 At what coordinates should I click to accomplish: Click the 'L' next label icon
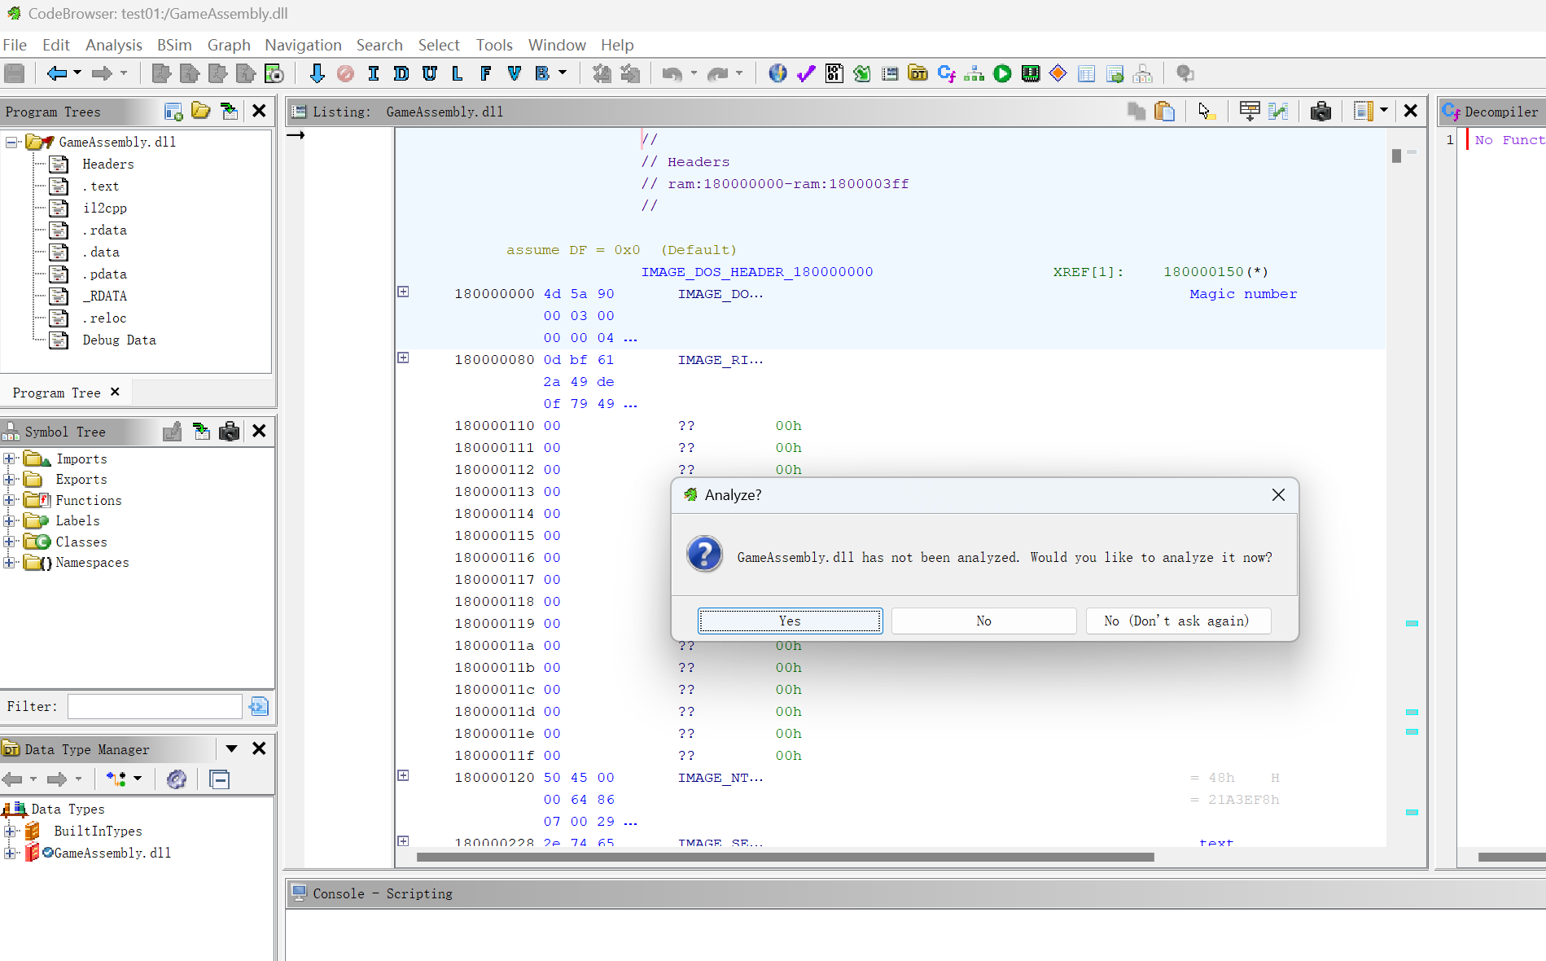tap(458, 73)
